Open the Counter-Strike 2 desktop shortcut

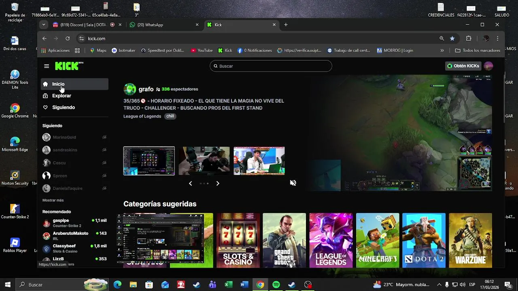(15, 211)
